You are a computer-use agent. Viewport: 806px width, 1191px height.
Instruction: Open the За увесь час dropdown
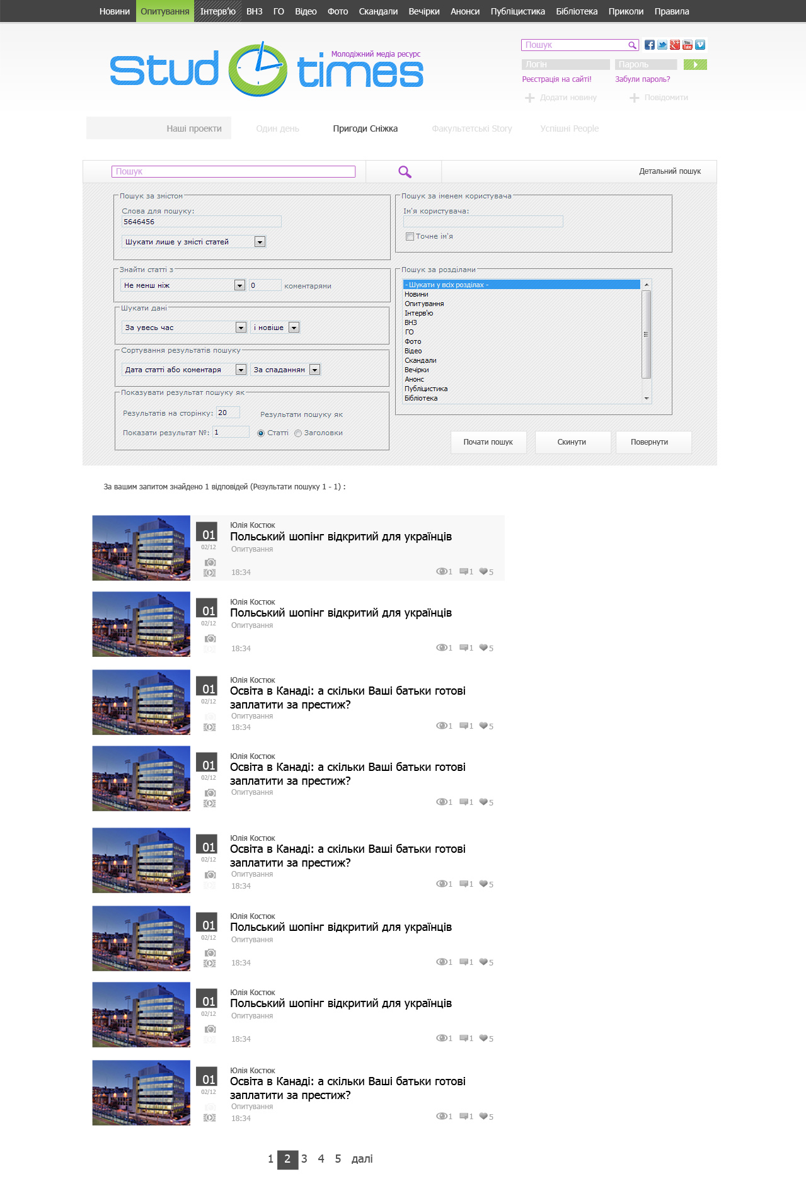click(184, 328)
